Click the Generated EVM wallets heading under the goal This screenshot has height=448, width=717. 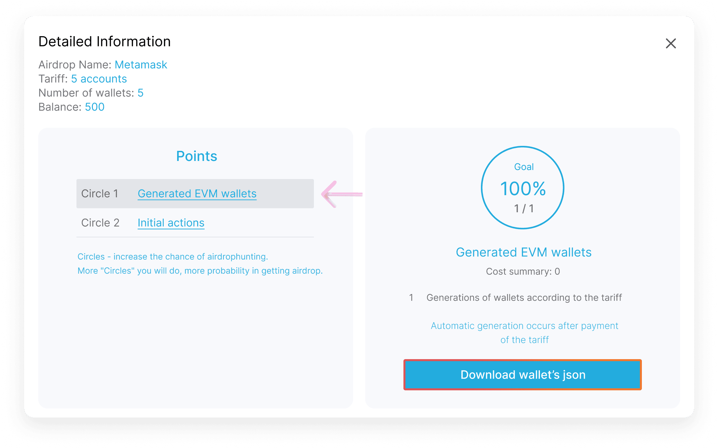[523, 252]
